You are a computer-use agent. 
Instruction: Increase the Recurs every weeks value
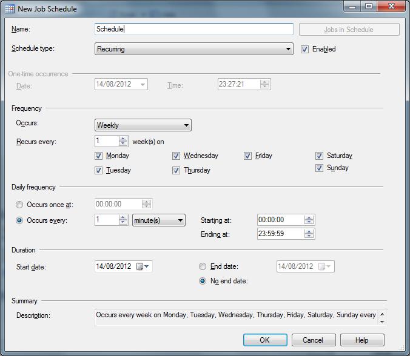123,139
